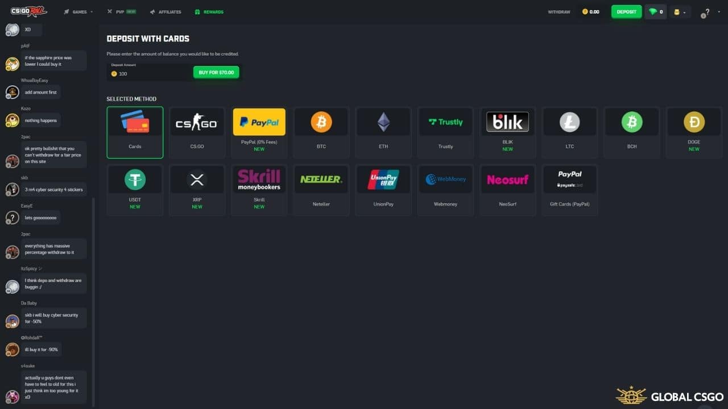Click the CSGORoll logo

tap(28, 11)
